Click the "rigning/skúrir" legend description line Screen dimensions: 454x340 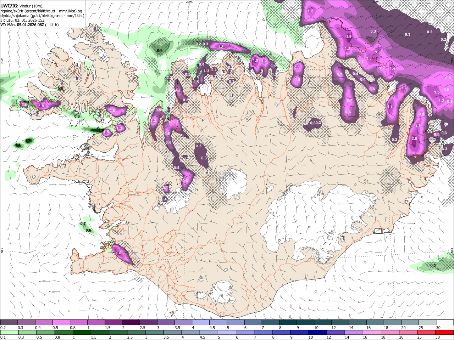41,11
